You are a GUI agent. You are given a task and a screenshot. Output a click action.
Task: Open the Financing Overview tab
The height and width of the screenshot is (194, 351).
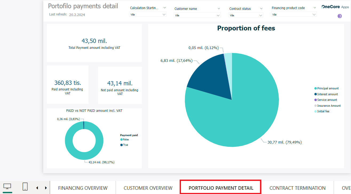click(83, 188)
